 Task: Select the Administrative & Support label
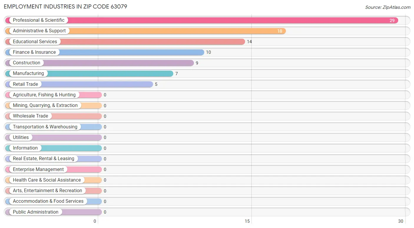[39, 31]
